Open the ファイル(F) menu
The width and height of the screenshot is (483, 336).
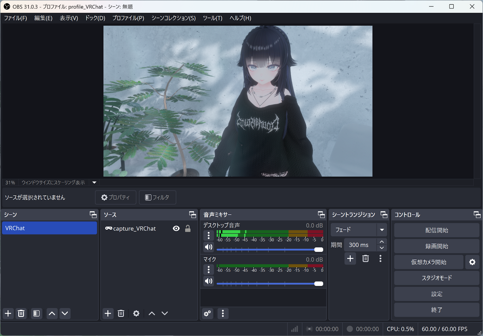(x=15, y=18)
